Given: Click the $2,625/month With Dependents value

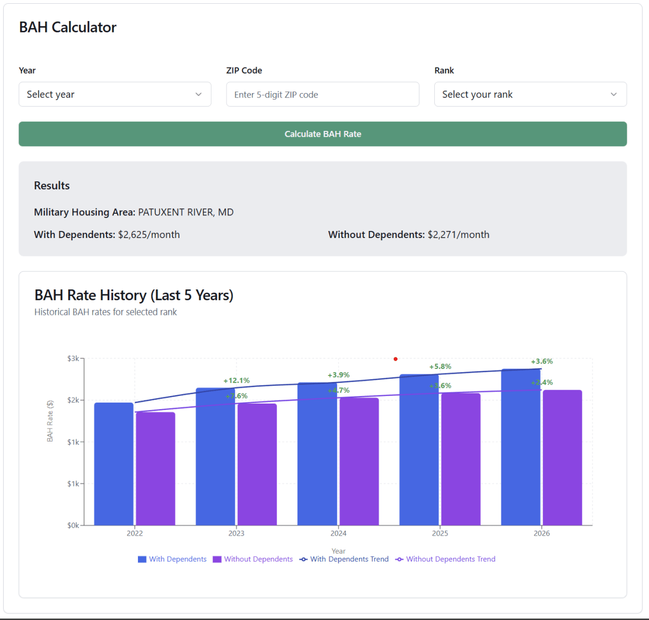Looking at the screenshot, I should pyautogui.click(x=149, y=234).
